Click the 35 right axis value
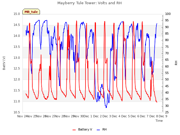 (x=167, y=99)
